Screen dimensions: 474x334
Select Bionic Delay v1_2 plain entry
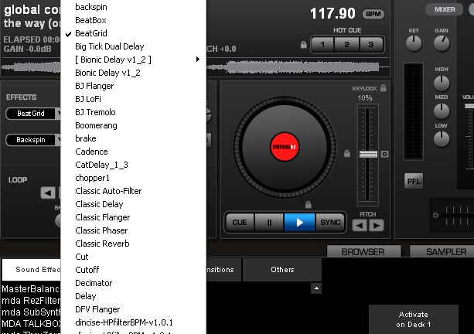point(133,73)
